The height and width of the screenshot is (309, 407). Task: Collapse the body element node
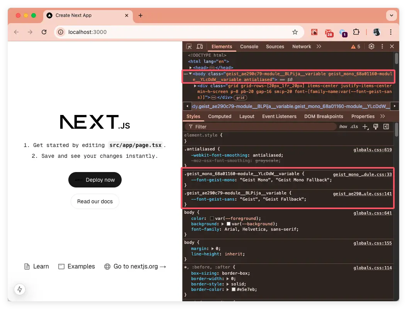coord(190,74)
